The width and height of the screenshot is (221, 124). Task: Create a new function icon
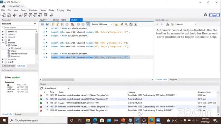tap(40, 15)
